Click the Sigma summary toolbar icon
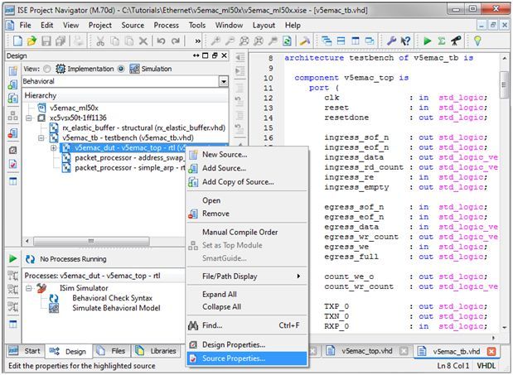Viewport: 513px width, 375px height. click(x=442, y=41)
